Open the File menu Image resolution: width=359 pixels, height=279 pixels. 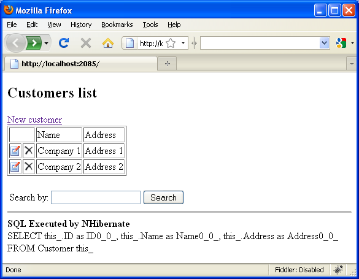click(12, 25)
